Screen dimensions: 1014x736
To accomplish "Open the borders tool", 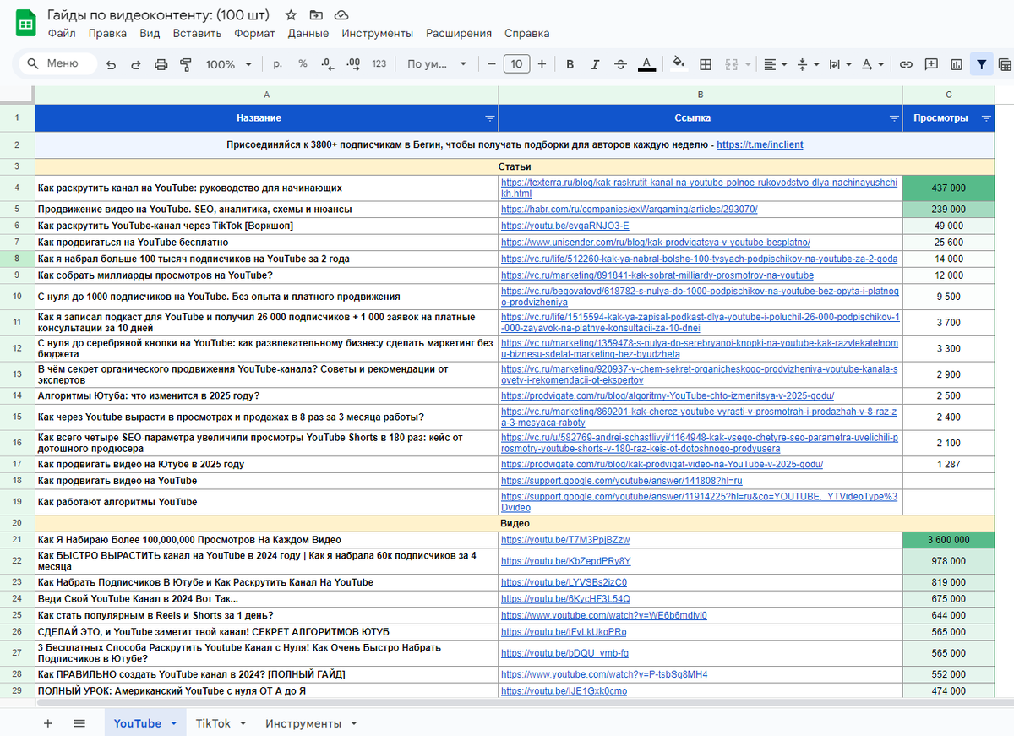I will pos(706,64).
